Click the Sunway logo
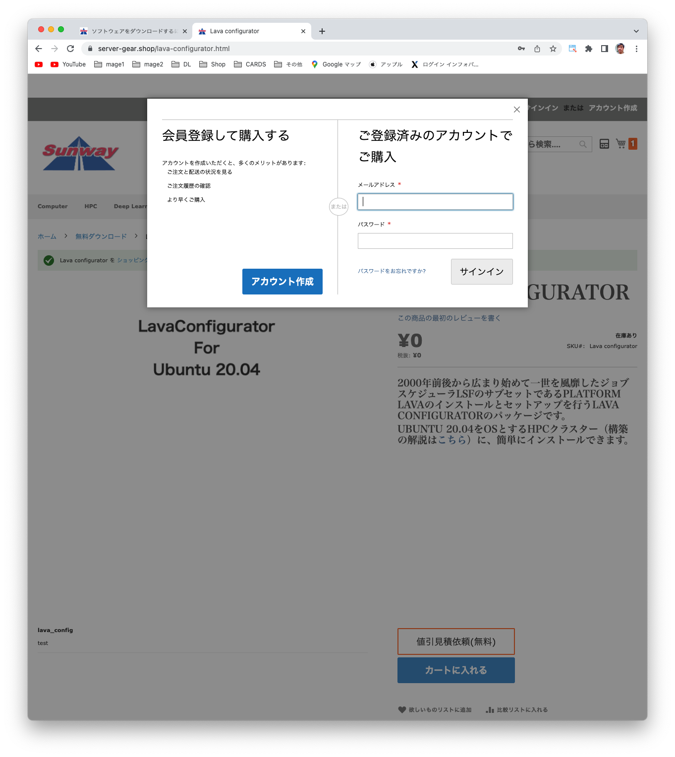Viewport: 675px width, 757px height. (x=80, y=154)
